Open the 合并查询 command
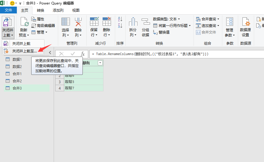The image size is (264, 162). (x=206, y=19)
